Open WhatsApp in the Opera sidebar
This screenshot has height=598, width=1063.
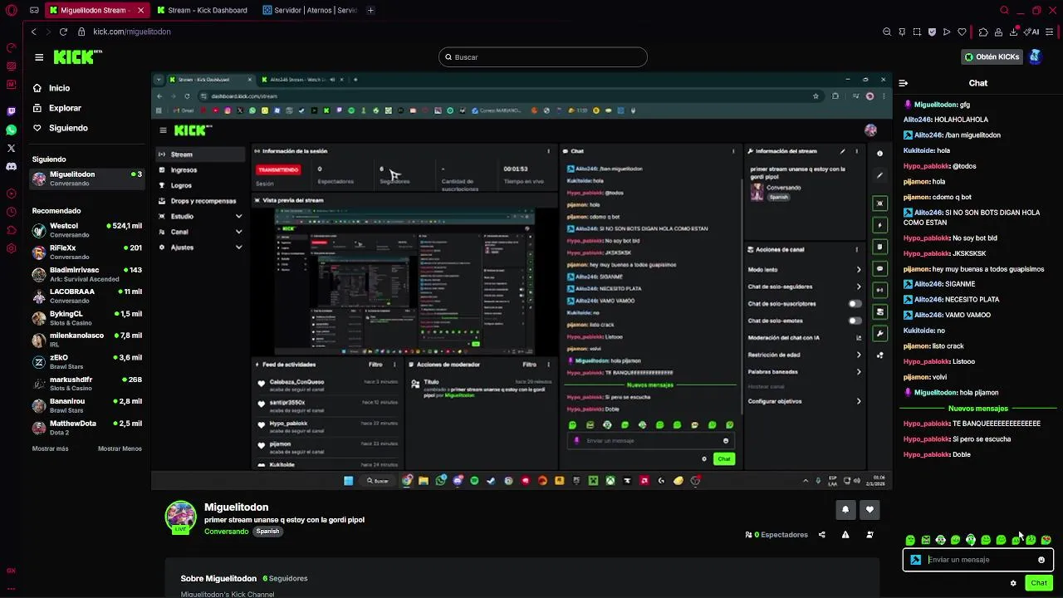click(11, 130)
